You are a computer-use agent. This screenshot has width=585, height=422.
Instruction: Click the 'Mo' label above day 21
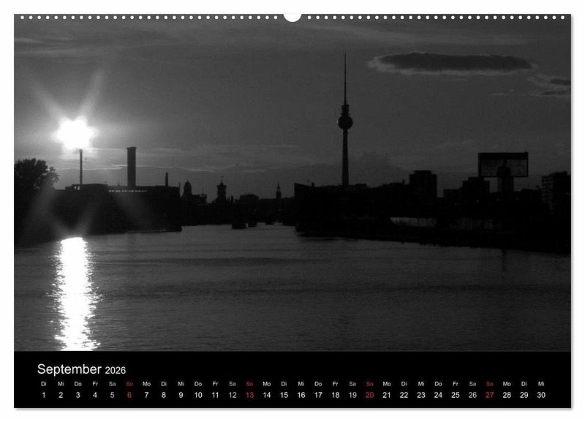(x=387, y=384)
